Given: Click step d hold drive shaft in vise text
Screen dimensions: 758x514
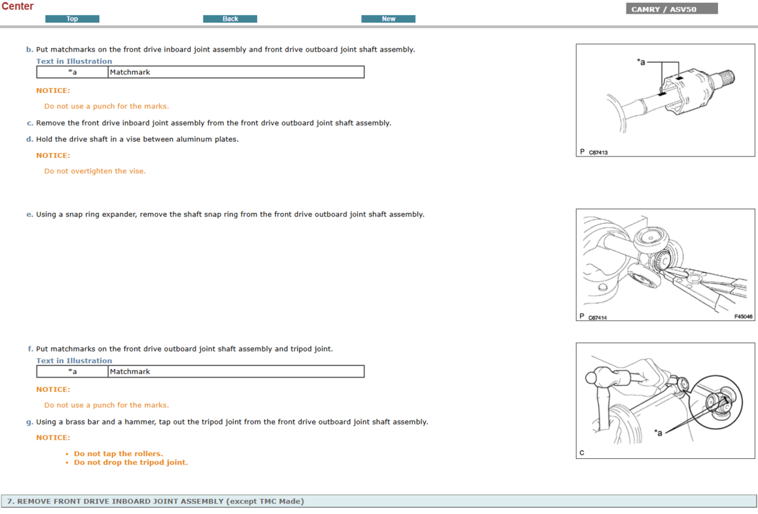Looking at the screenshot, I should click(x=137, y=139).
